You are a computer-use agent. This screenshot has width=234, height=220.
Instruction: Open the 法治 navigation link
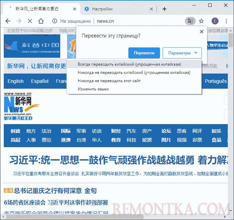[x=46, y=131]
